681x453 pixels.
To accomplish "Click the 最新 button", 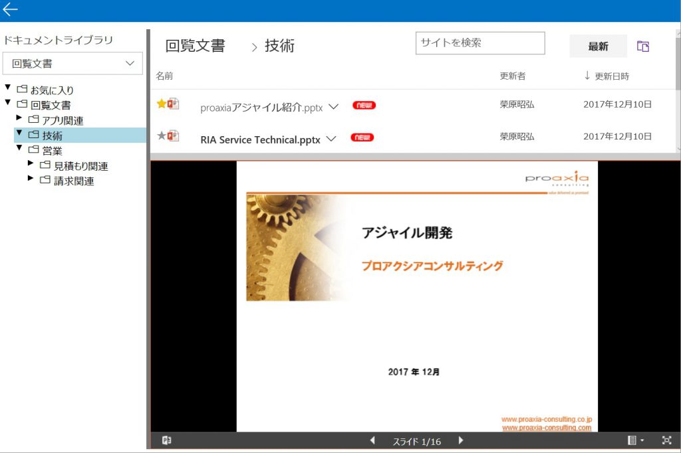I will pos(598,46).
